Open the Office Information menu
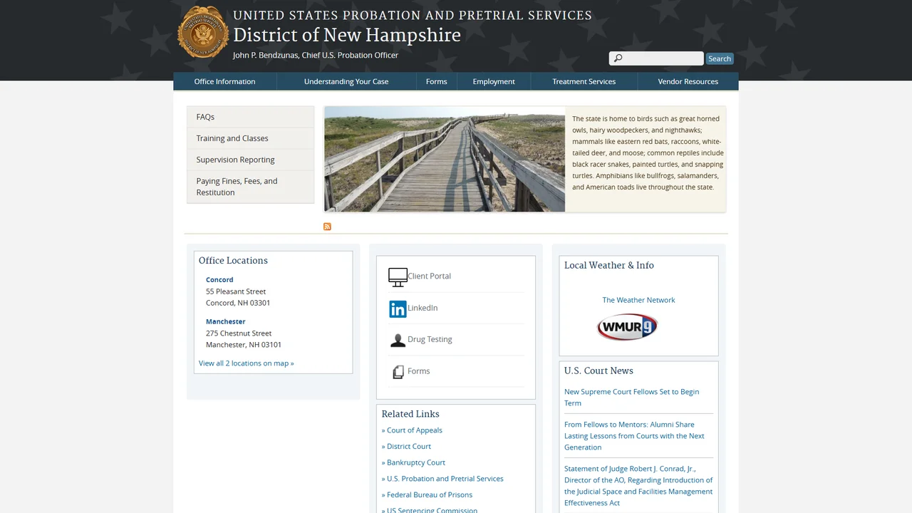Viewport: 912px width, 513px height. click(x=224, y=81)
